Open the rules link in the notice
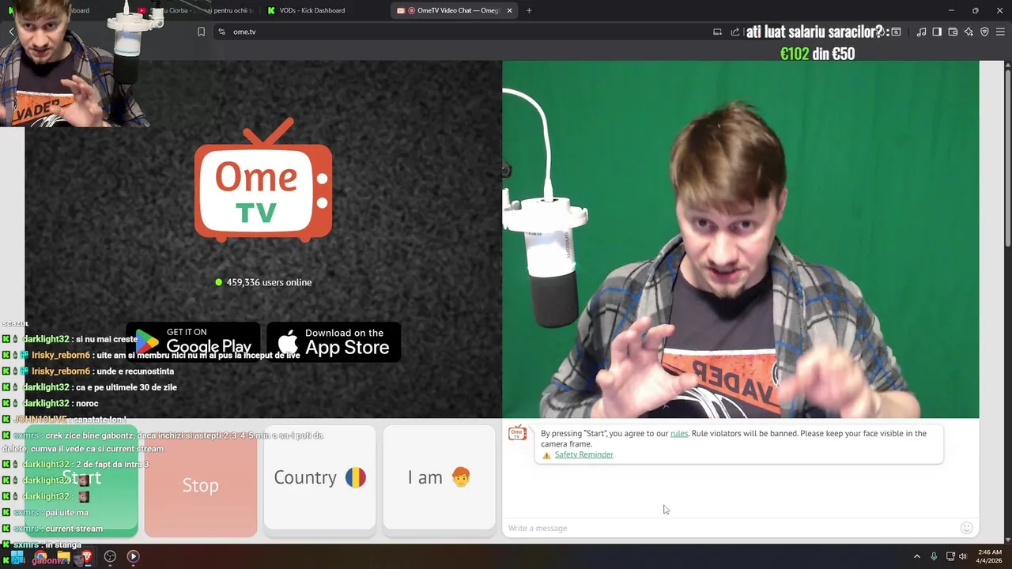This screenshot has width=1012, height=569. pyautogui.click(x=679, y=433)
